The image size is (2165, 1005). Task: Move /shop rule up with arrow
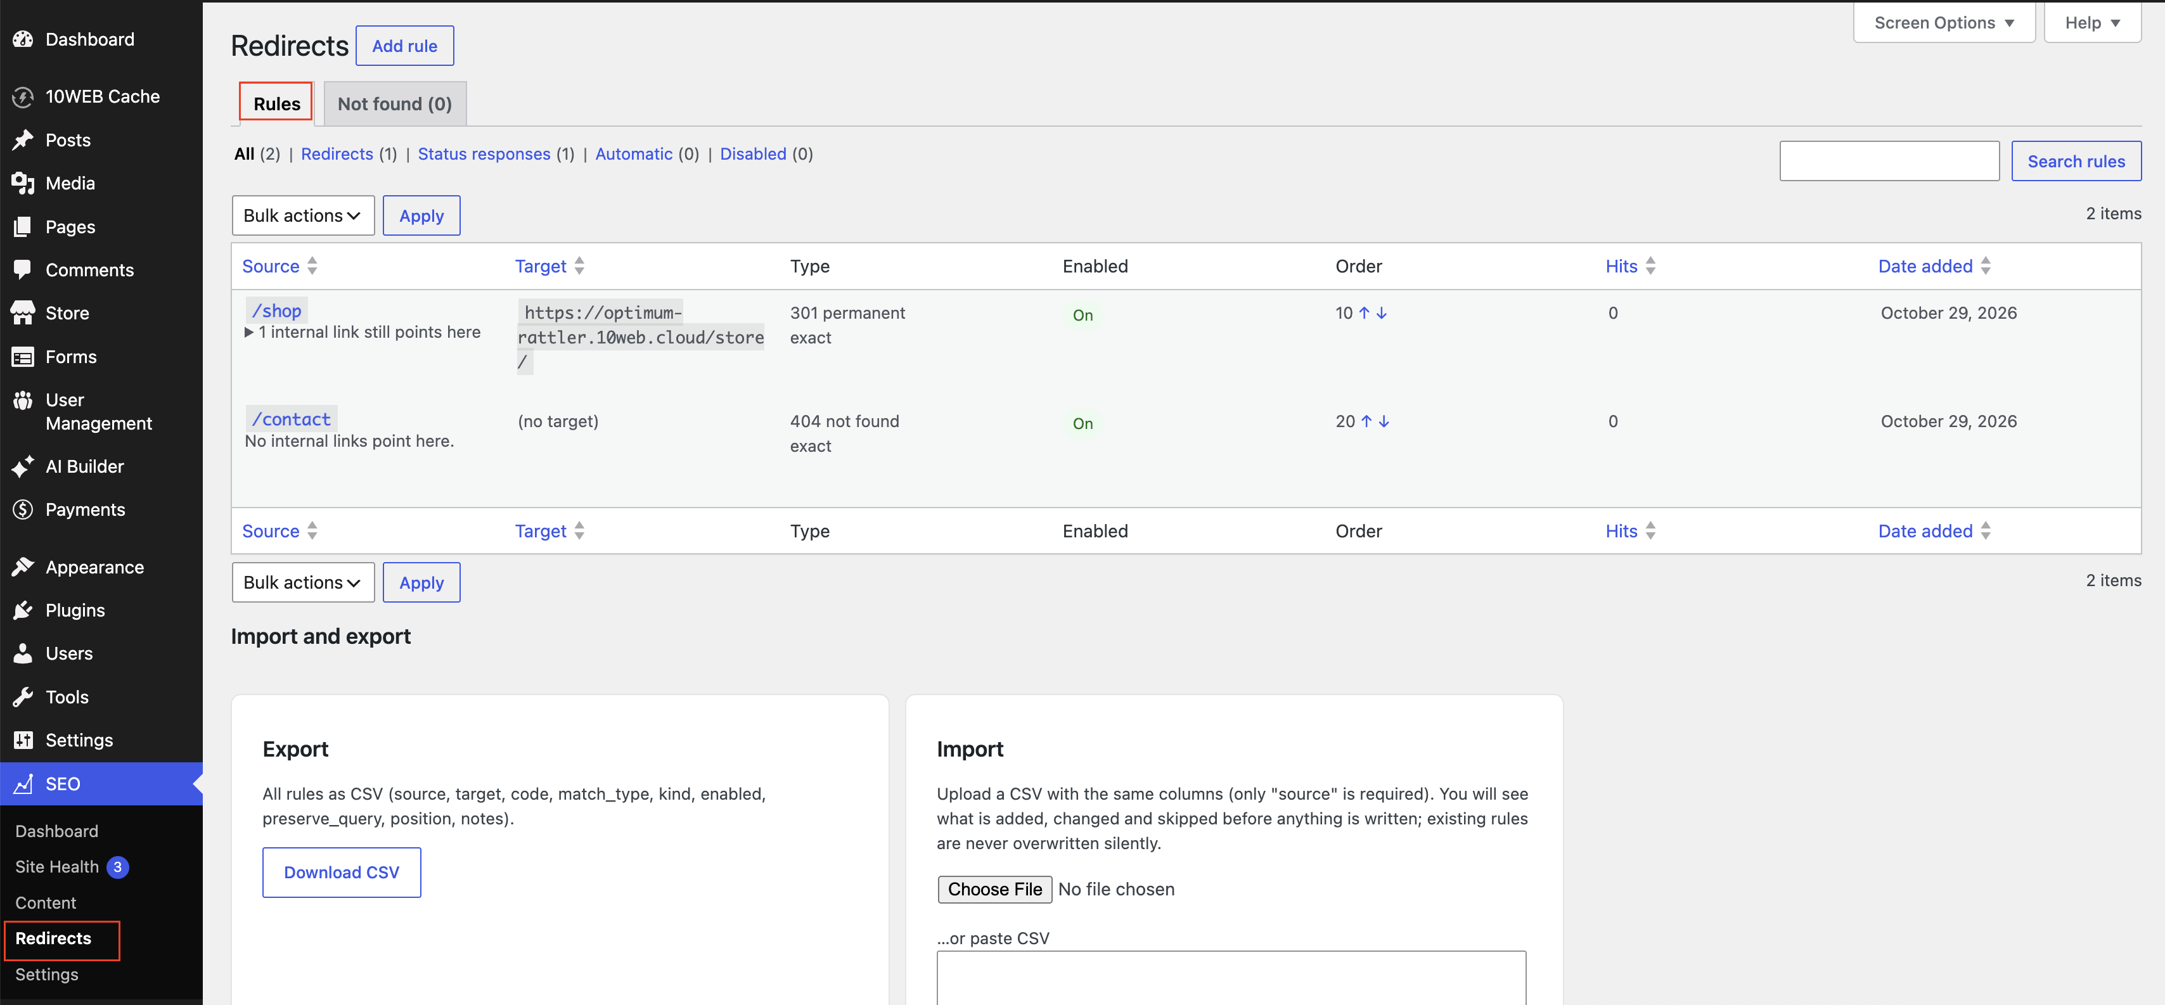point(1364,314)
